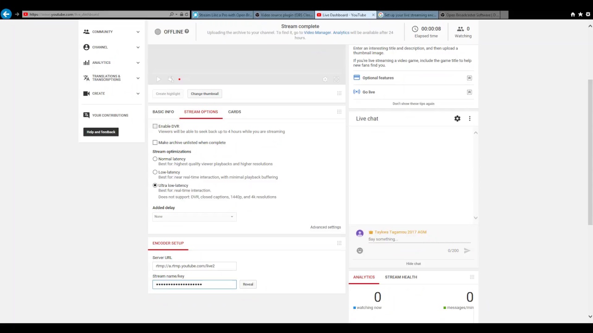Screen dimensions: 593x333
Task: Click the live chat scroll down arrow
Action: (x=475, y=218)
